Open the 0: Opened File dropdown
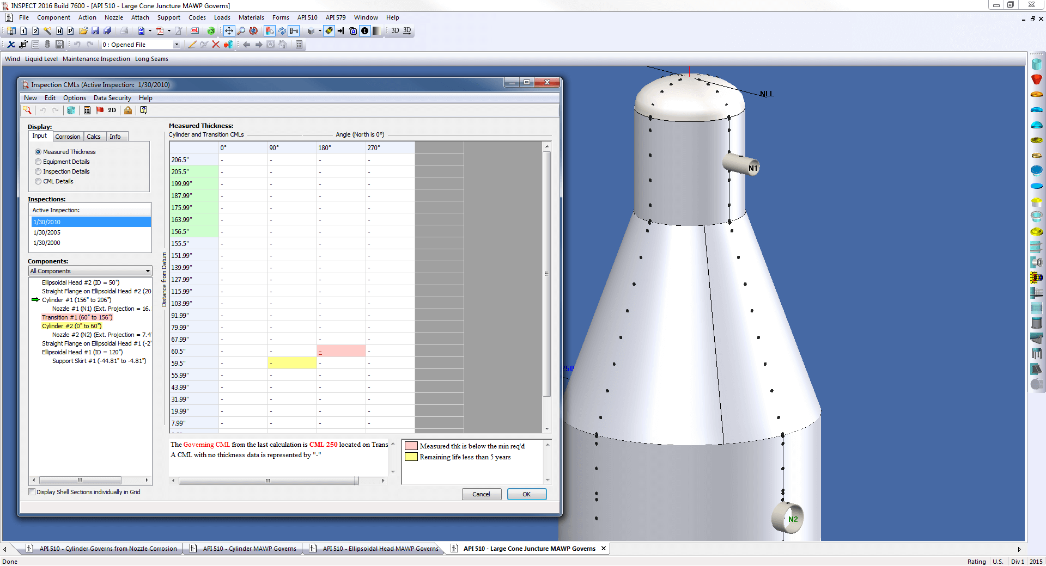This screenshot has width=1046, height=566. (177, 45)
